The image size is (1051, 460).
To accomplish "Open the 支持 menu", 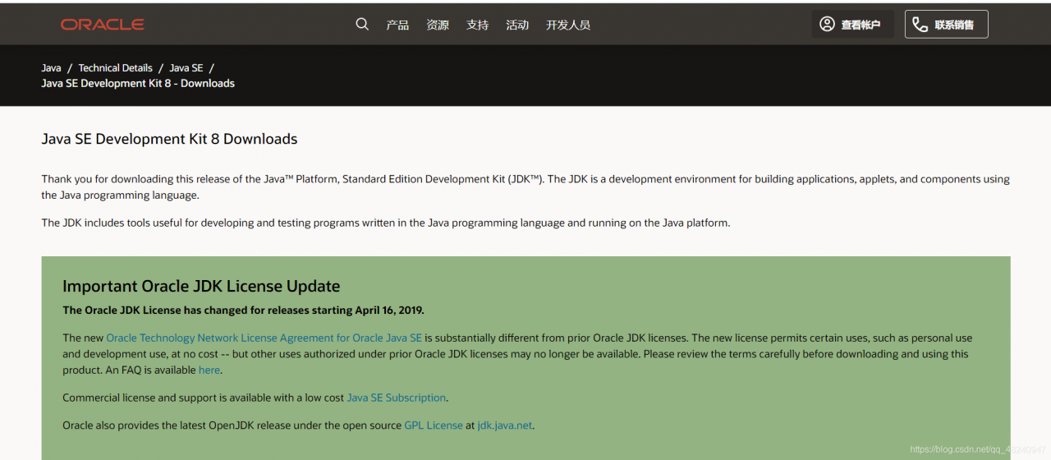I will pos(478,25).
